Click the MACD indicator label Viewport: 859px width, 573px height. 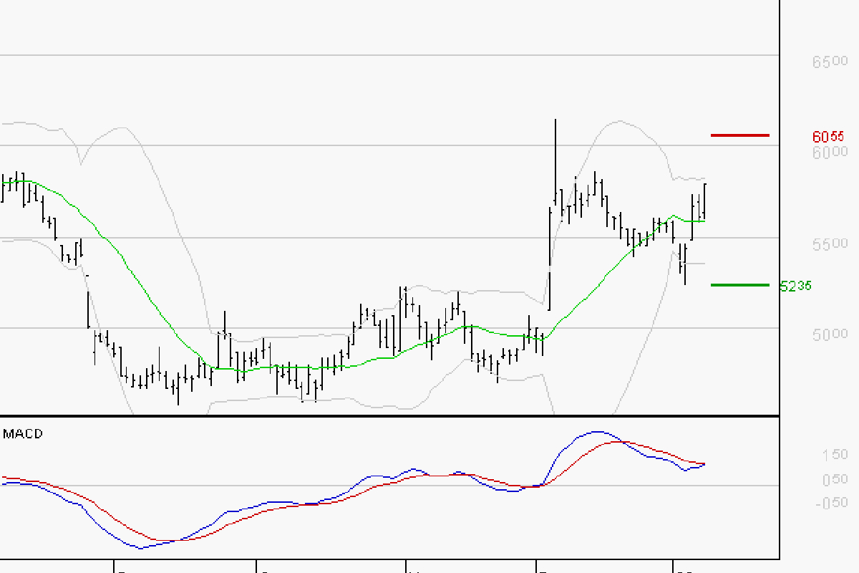click(23, 434)
